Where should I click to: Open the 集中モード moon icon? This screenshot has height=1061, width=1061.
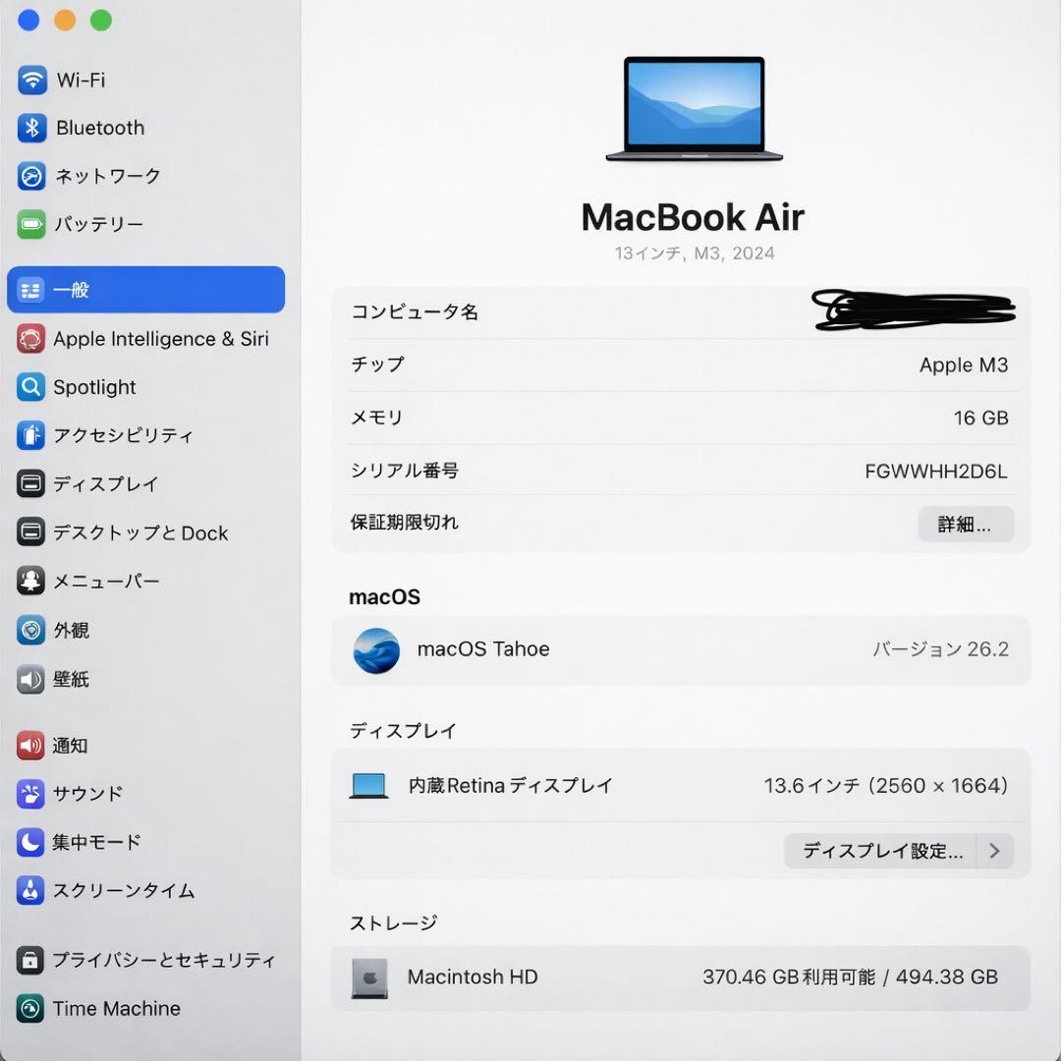pyautogui.click(x=30, y=843)
